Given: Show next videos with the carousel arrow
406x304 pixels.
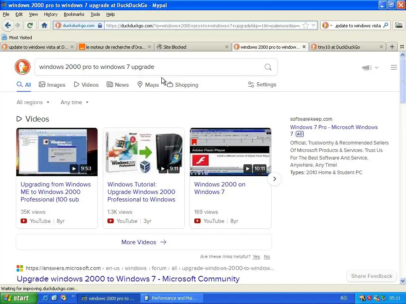Looking at the screenshot, I should tap(274, 179).
